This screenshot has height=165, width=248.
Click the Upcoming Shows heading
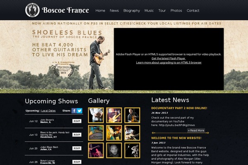(x=51, y=101)
